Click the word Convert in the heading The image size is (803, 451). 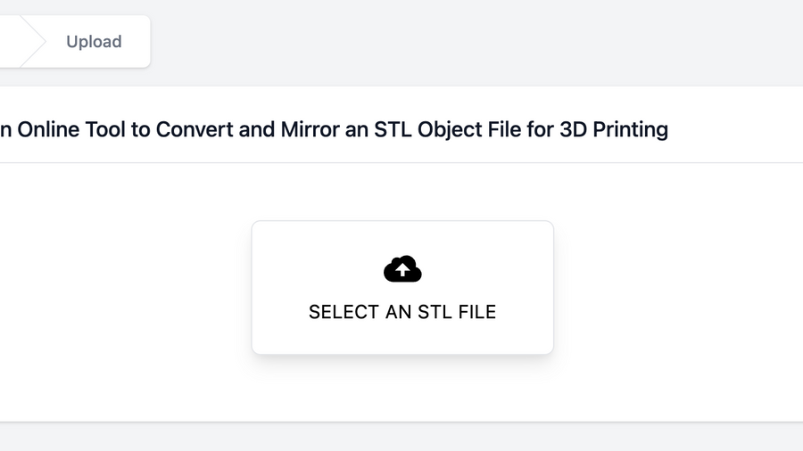click(197, 129)
